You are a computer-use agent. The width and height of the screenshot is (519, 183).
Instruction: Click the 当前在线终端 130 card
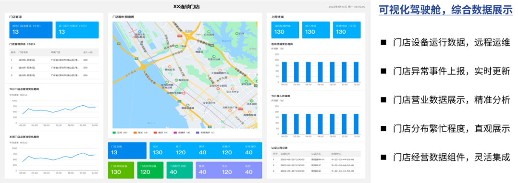coord(285,30)
